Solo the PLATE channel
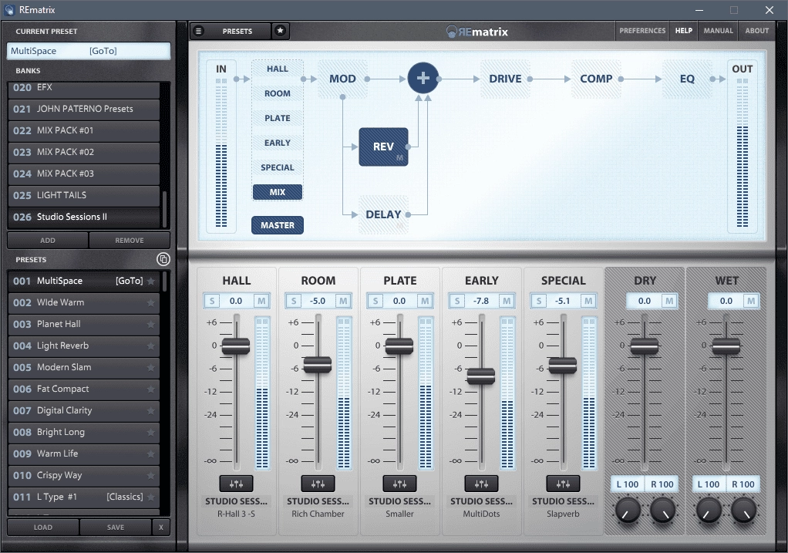Image resolution: width=788 pixels, height=553 pixels. pyautogui.click(x=375, y=301)
